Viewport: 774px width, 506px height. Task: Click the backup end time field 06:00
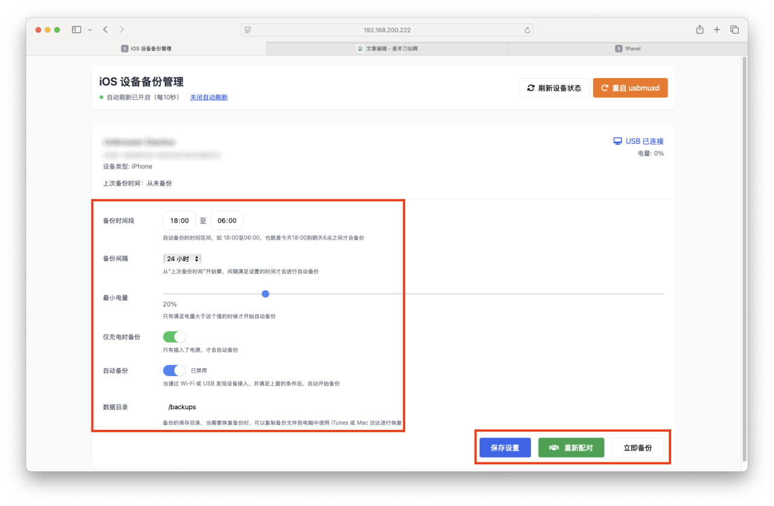(227, 221)
